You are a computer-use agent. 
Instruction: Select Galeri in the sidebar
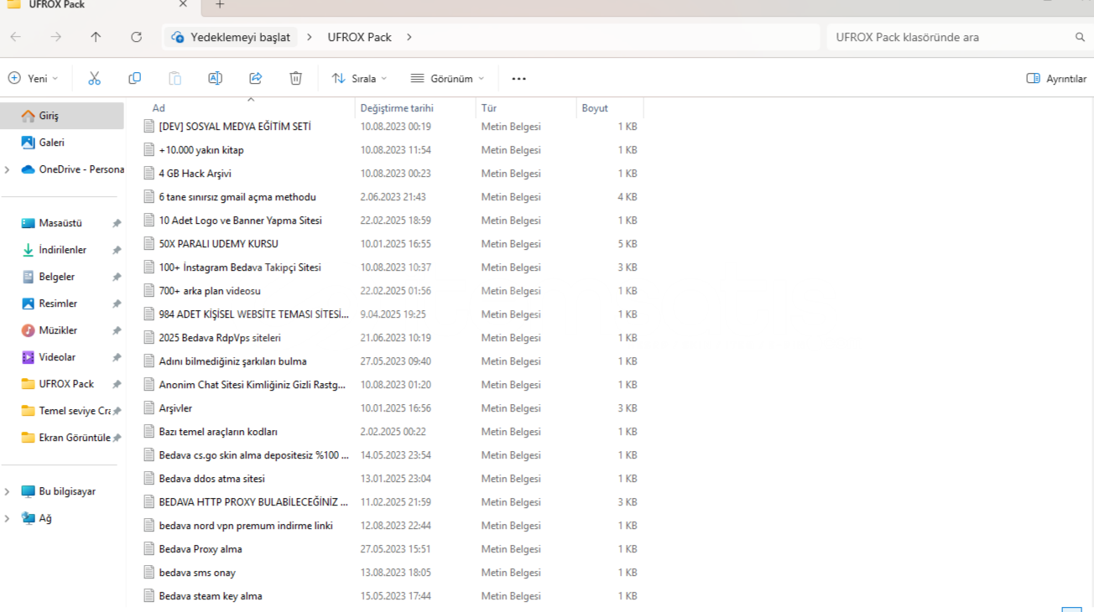click(x=51, y=143)
